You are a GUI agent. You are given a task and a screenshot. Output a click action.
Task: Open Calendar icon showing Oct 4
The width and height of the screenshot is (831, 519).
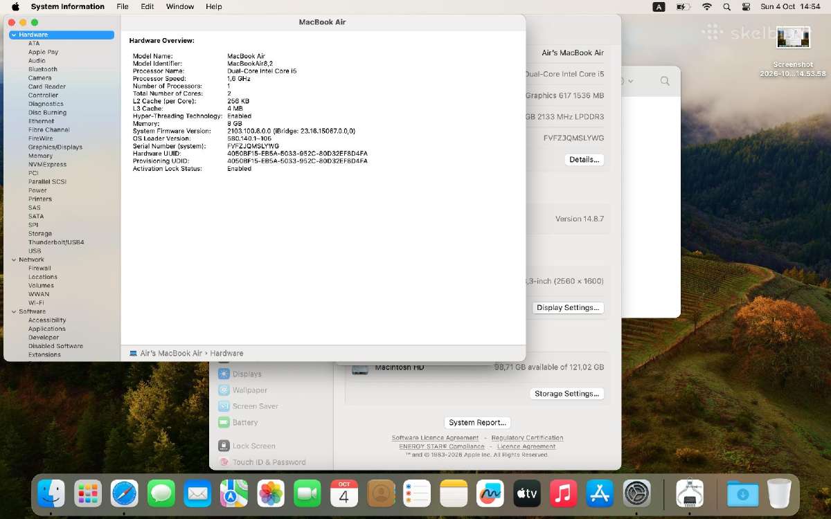click(344, 493)
